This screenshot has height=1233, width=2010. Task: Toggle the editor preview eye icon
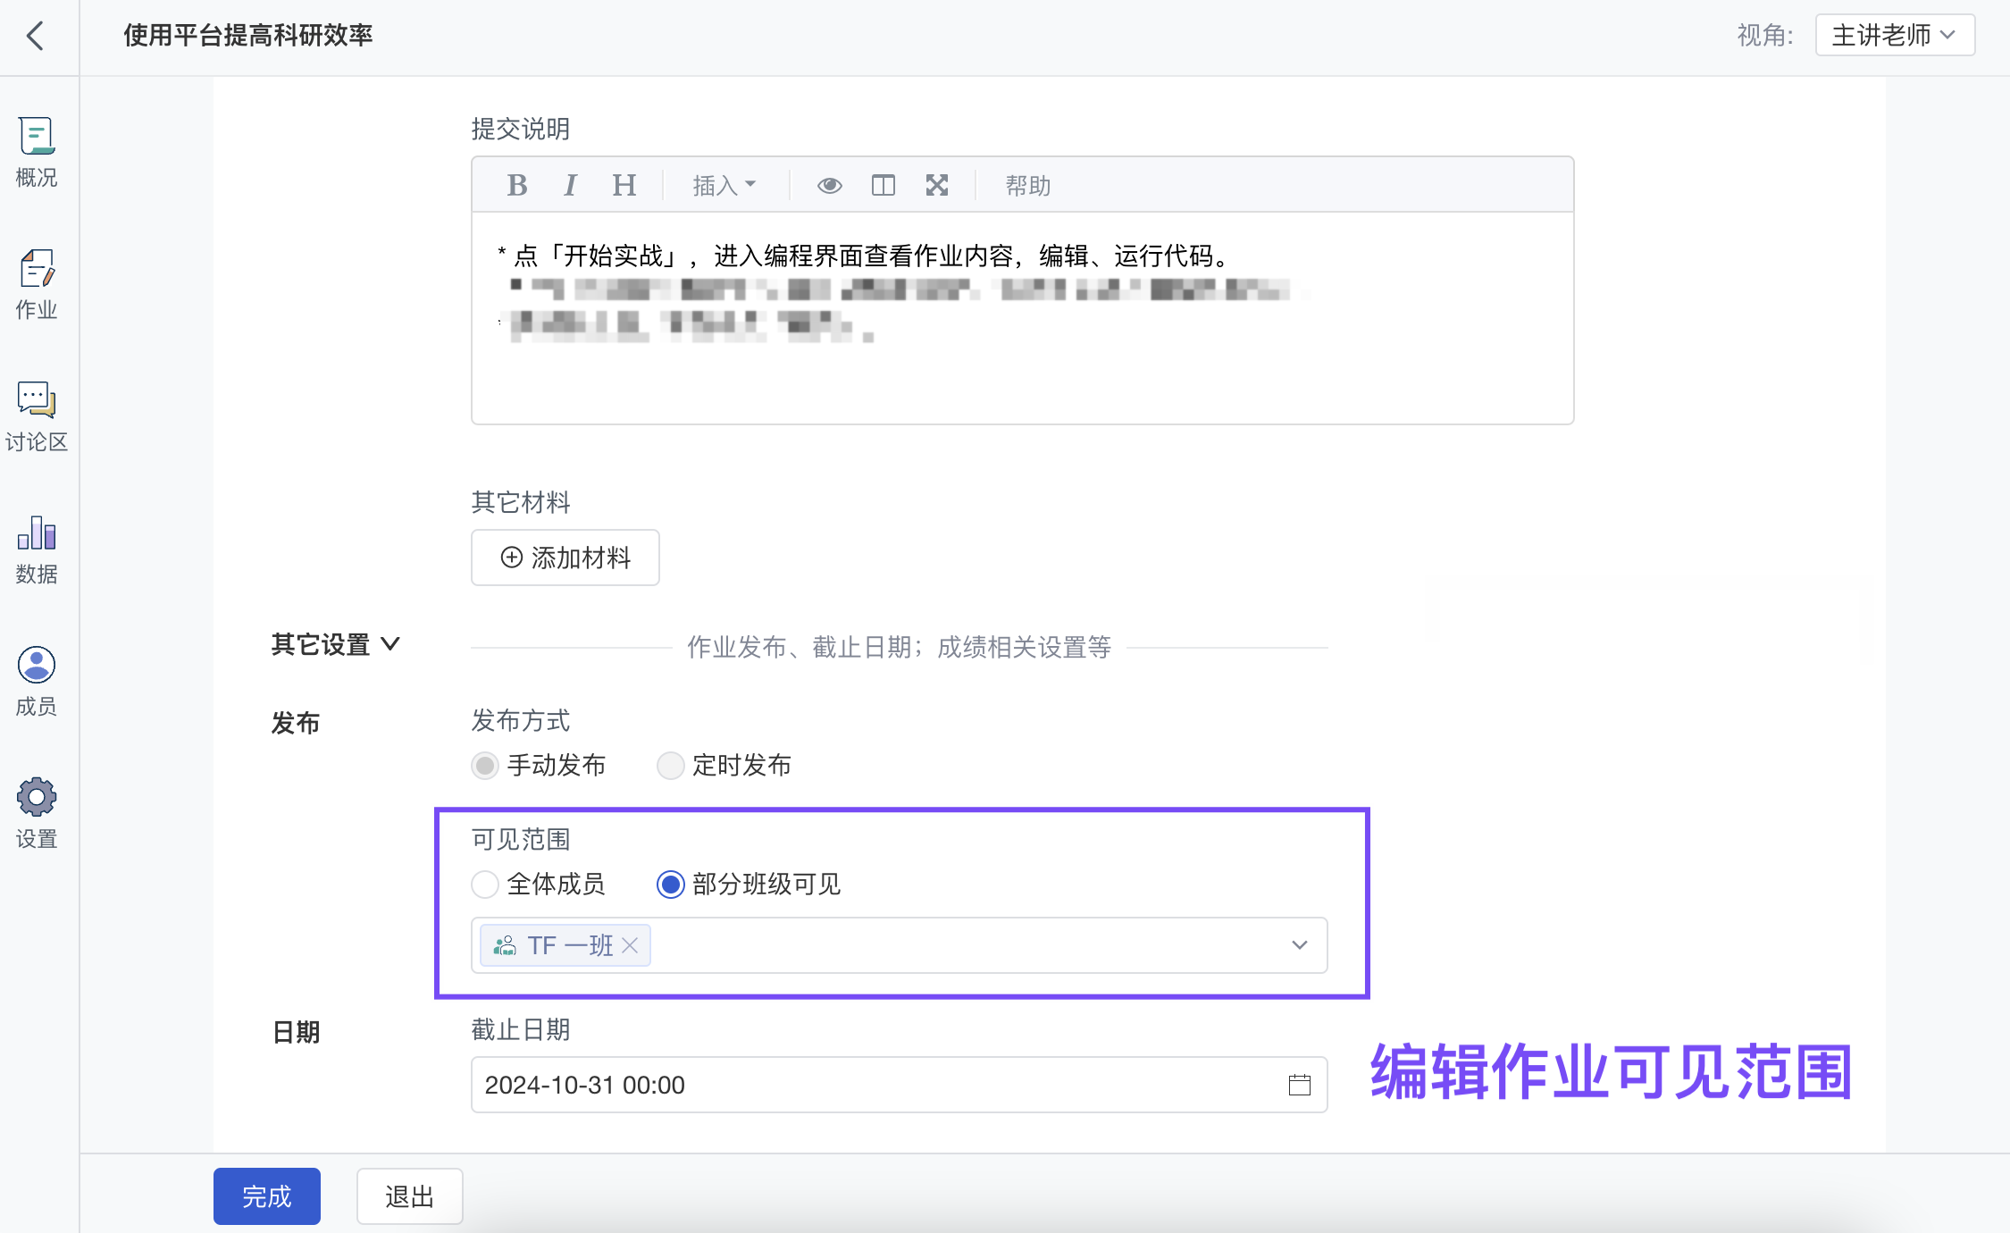click(829, 185)
